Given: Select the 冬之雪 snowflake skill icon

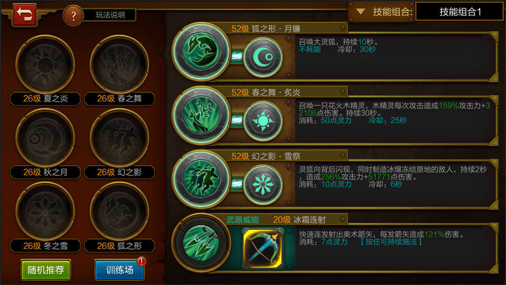Looking at the screenshot, I should tap(45, 212).
